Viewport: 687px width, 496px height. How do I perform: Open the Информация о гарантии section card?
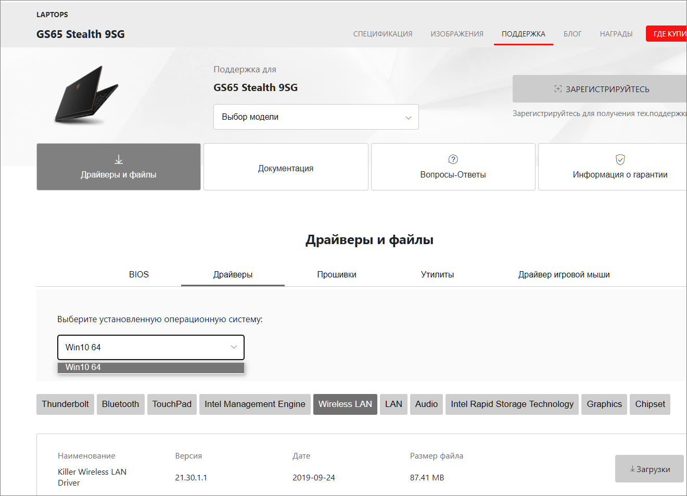(x=613, y=167)
